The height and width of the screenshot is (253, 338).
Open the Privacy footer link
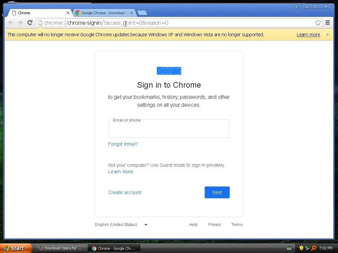pyautogui.click(x=215, y=225)
